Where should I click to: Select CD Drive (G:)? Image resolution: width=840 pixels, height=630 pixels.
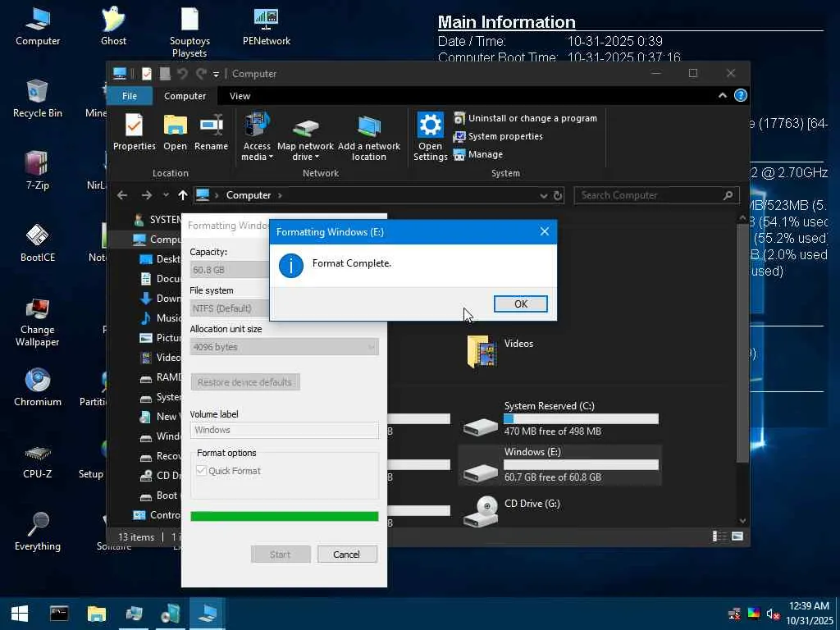[x=512, y=511]
